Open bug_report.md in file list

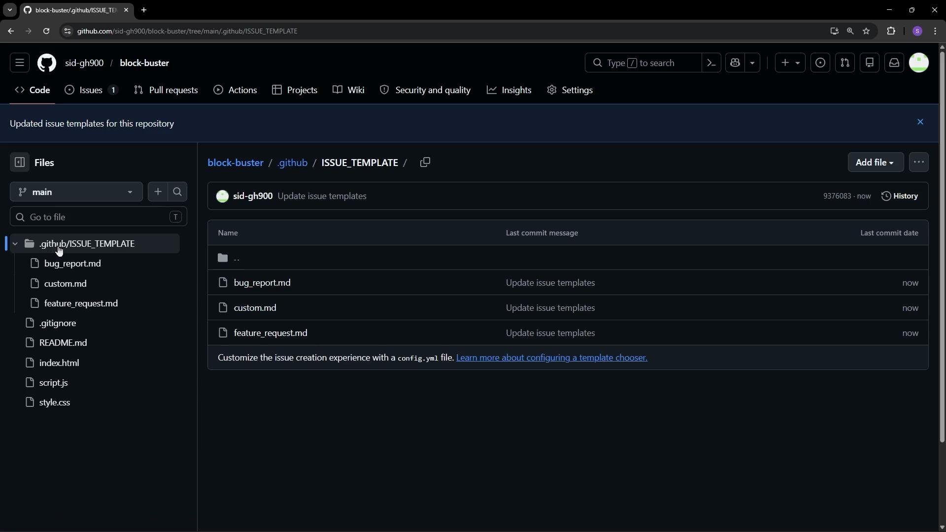262,283
